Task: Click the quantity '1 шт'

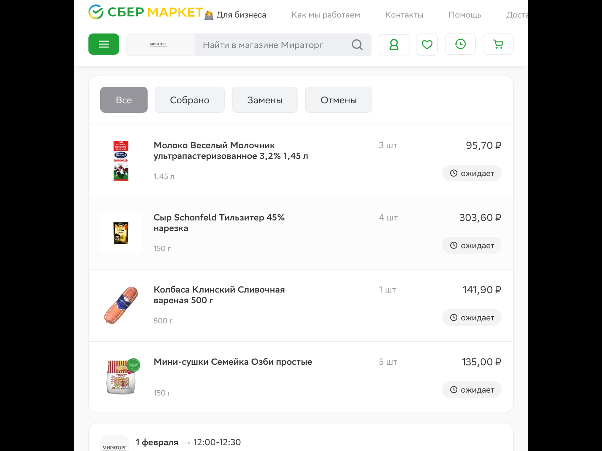Action: click(387, 290)
